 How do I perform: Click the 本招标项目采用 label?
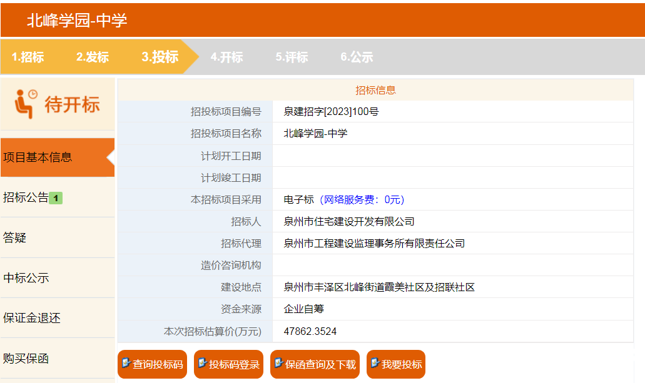pyautogui.click(x=226, y=200)
